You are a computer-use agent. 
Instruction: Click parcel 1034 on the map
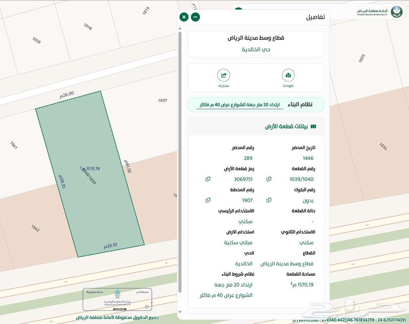click(x=383, y=146)
